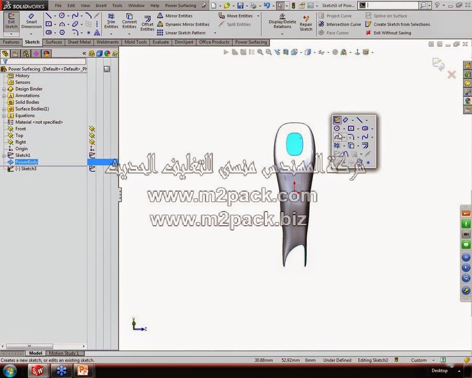Open the Insert menu
Screen dimensions: 472x378
[101, 5]
